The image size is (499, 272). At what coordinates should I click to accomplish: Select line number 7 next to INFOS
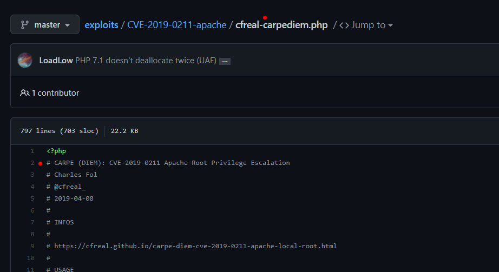point(32,222)
